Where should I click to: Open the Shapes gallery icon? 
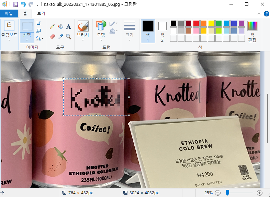point(101,26)
